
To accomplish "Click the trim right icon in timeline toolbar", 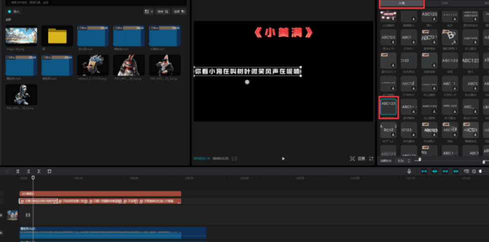I will pyautogui.click(x=39, y=171).
